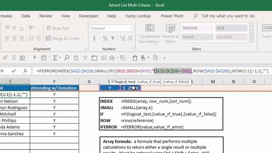Open Number format dialog launcher
This screenshot has height=153, width=272.
(133, 49)
